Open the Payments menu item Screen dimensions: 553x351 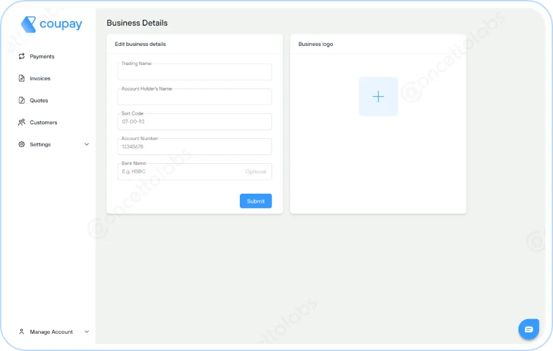coord(42,56)
